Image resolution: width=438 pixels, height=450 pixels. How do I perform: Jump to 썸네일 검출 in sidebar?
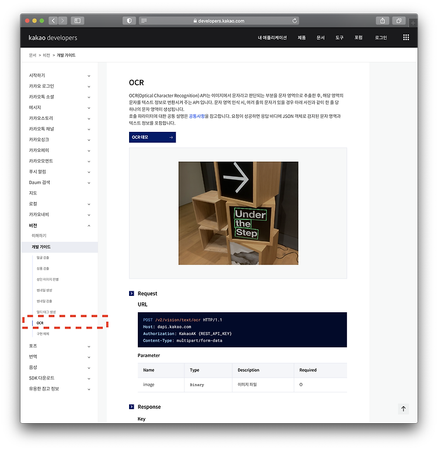44,301
